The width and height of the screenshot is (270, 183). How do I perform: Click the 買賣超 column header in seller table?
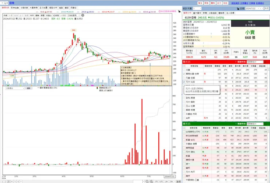pos(216,128)
